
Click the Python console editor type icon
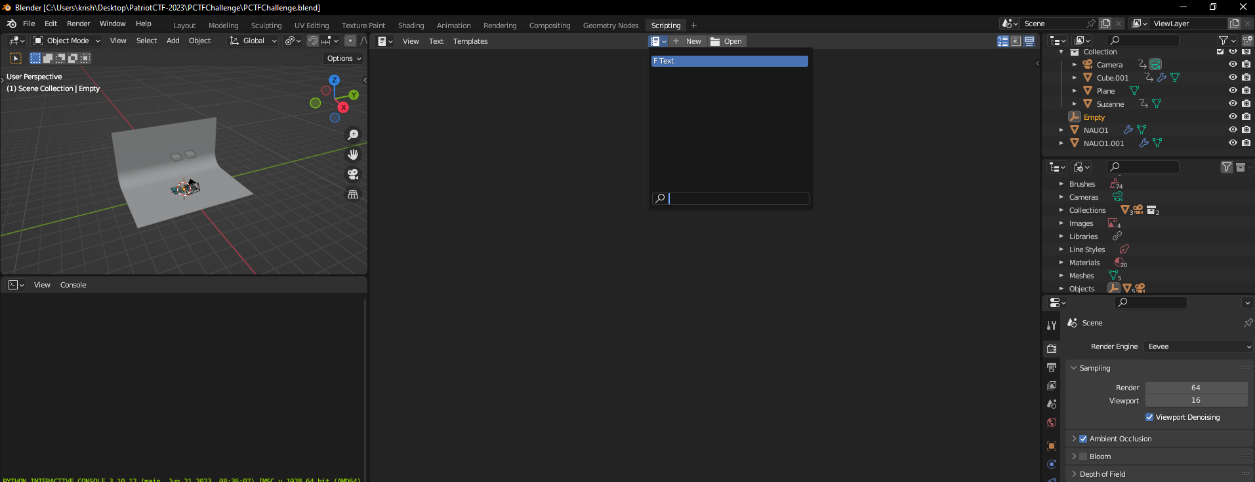[x=16, y=285]
